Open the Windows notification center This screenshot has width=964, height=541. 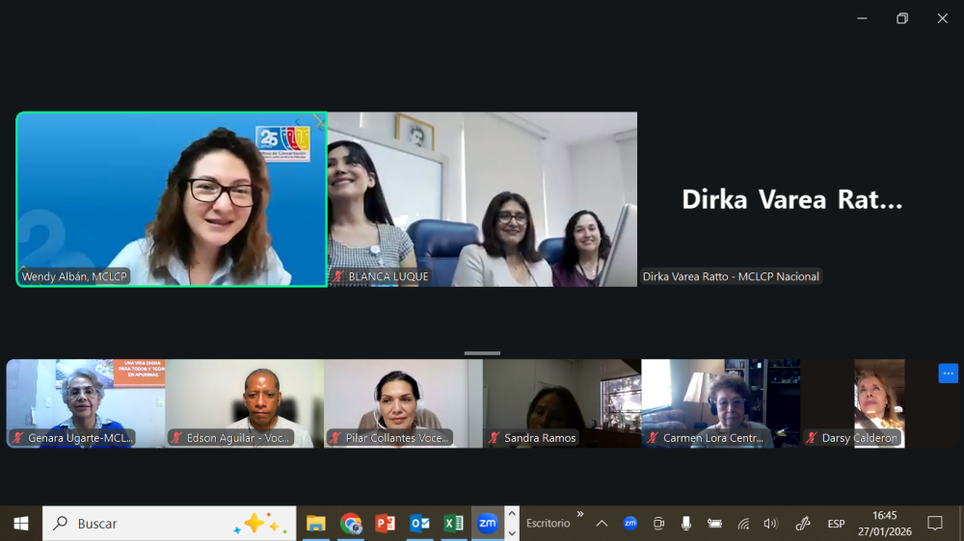934,524
